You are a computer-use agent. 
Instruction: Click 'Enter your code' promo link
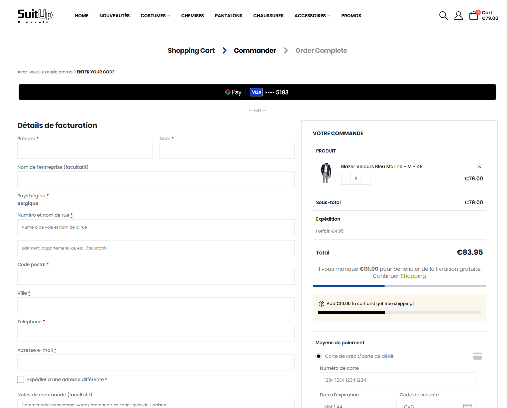pyautogui.click(x=95, y=72)
